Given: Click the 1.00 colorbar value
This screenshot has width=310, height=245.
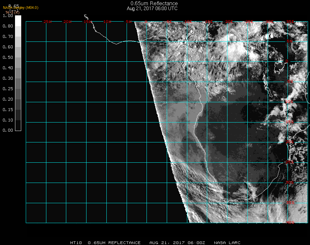Looking at the screenshot, I should pos(8,16).
